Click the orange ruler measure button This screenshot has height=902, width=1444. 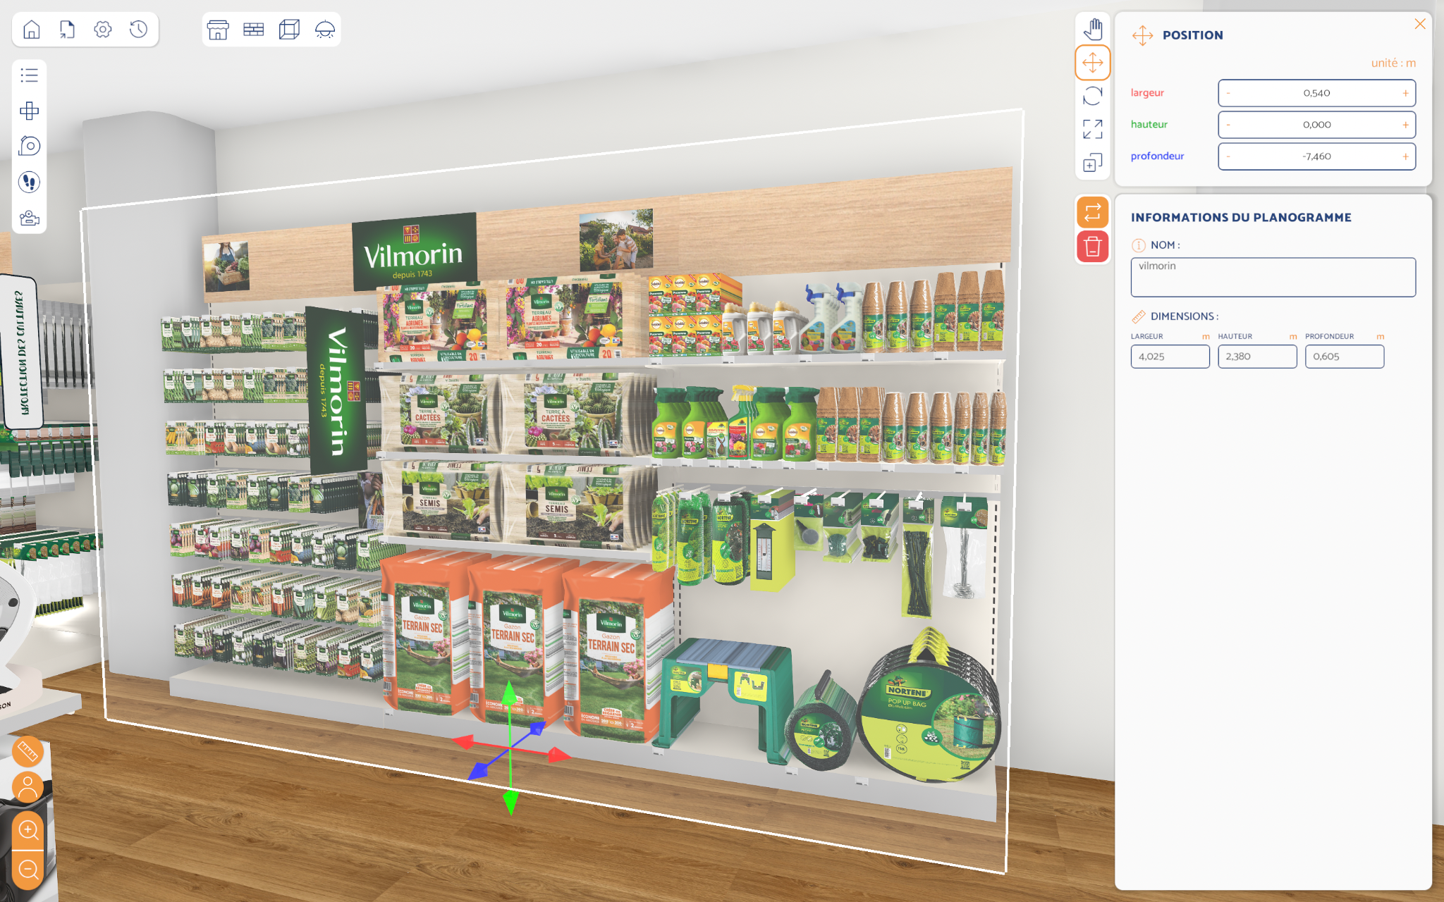point(28,752)
